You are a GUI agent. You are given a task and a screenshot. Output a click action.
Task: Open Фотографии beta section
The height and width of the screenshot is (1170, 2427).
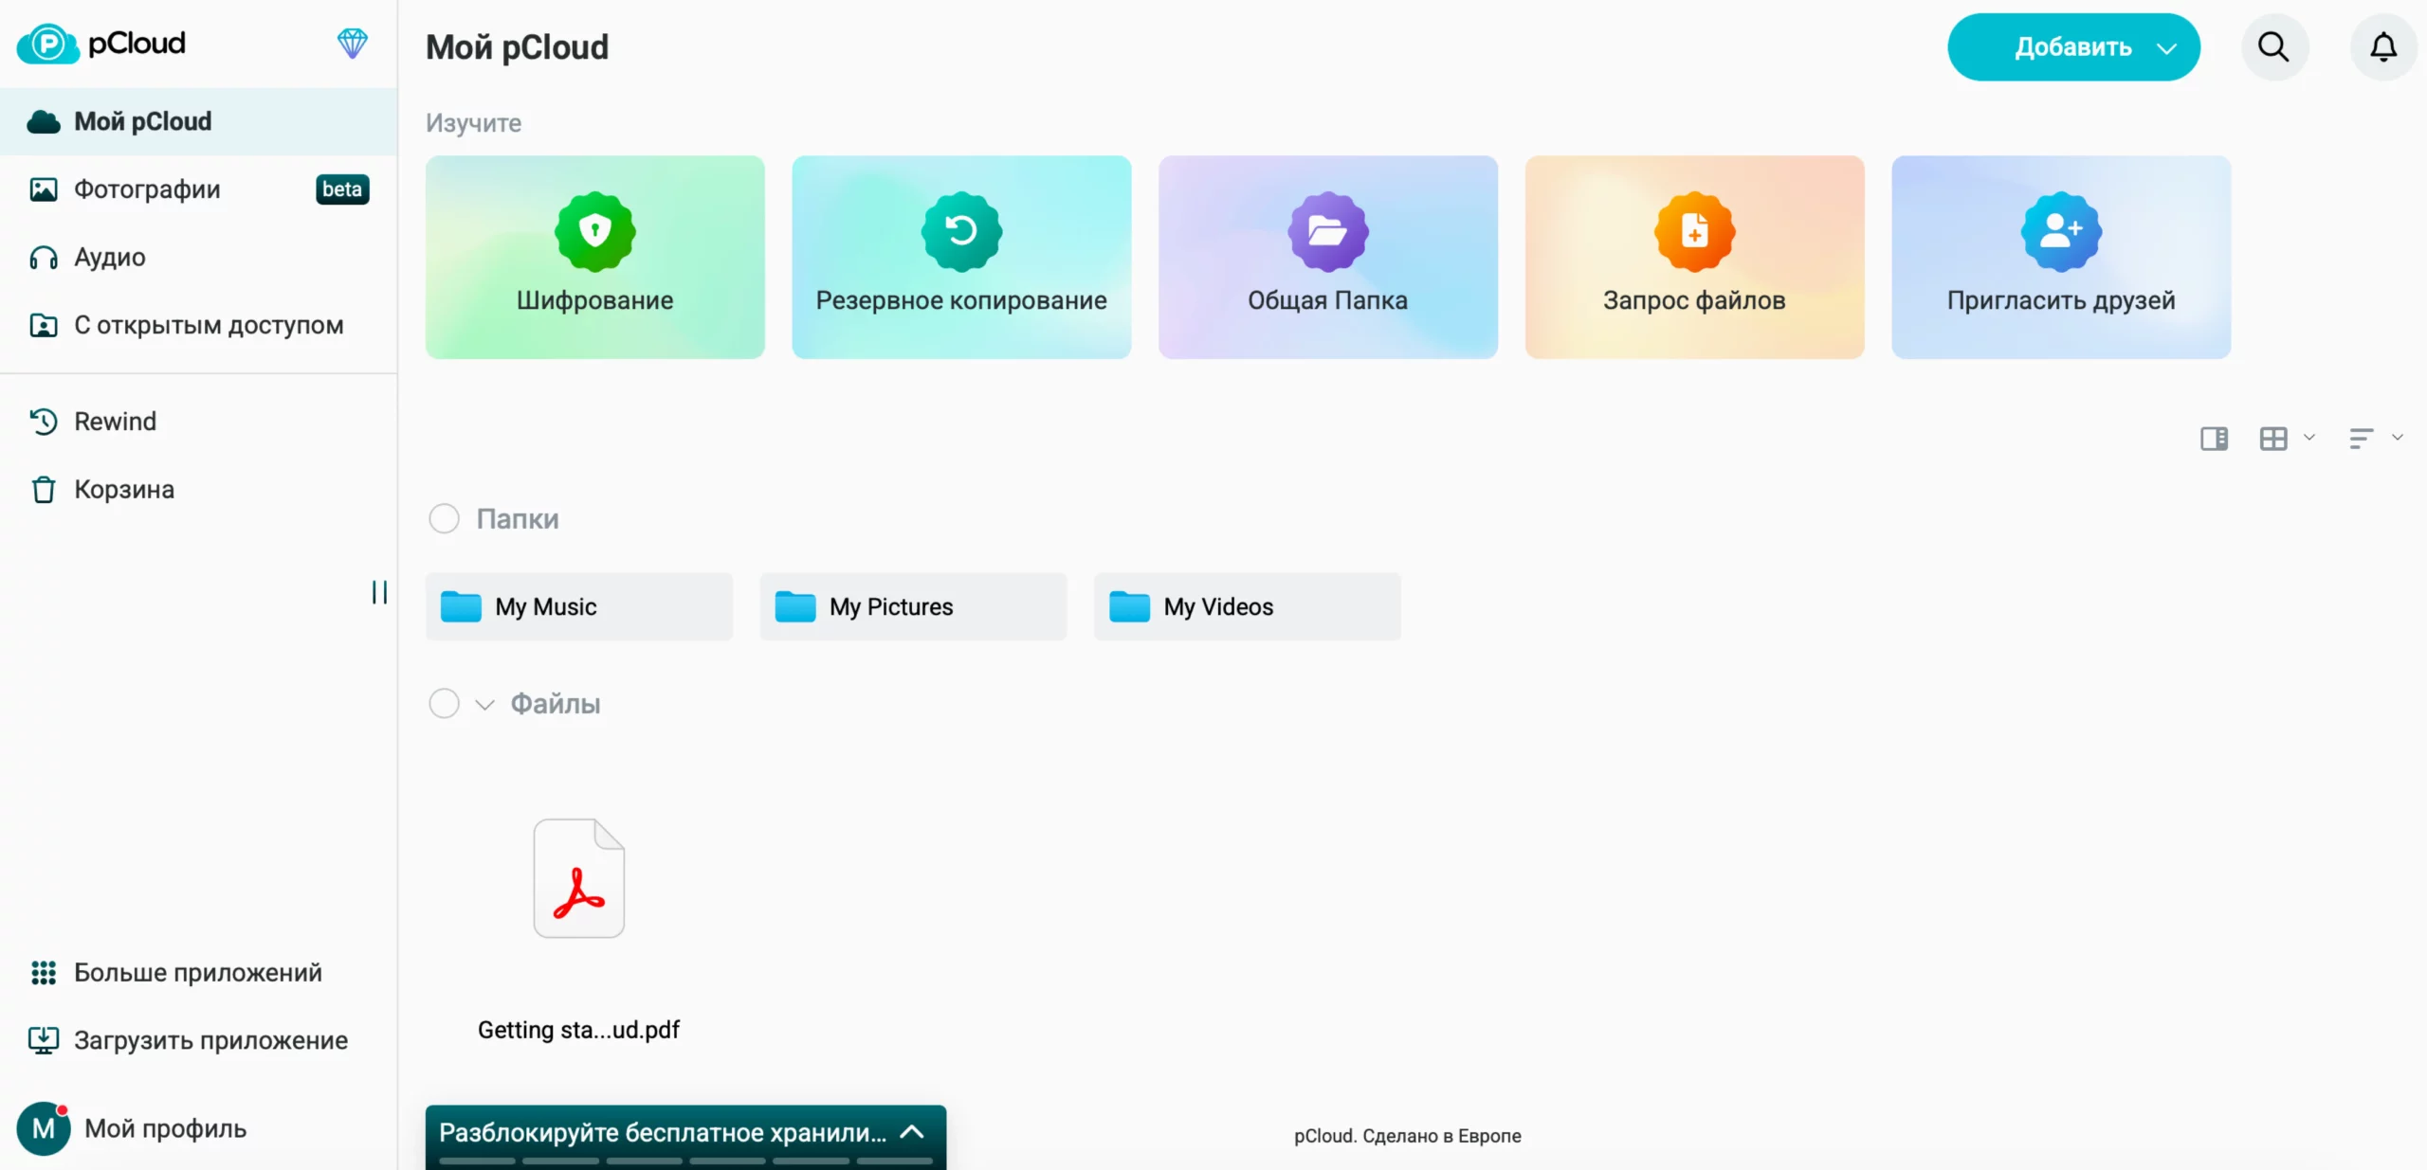(147, 189)
